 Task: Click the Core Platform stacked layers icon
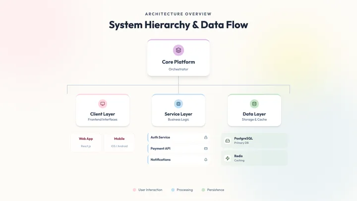pyautogui.click(x=178, y=50)
